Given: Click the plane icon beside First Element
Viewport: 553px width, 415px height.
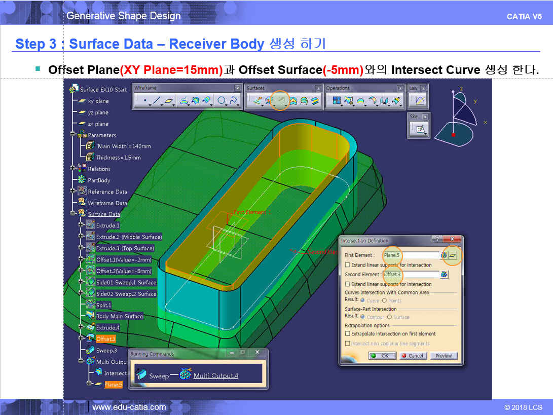Looking at the screenshot, I should [453, 255].
